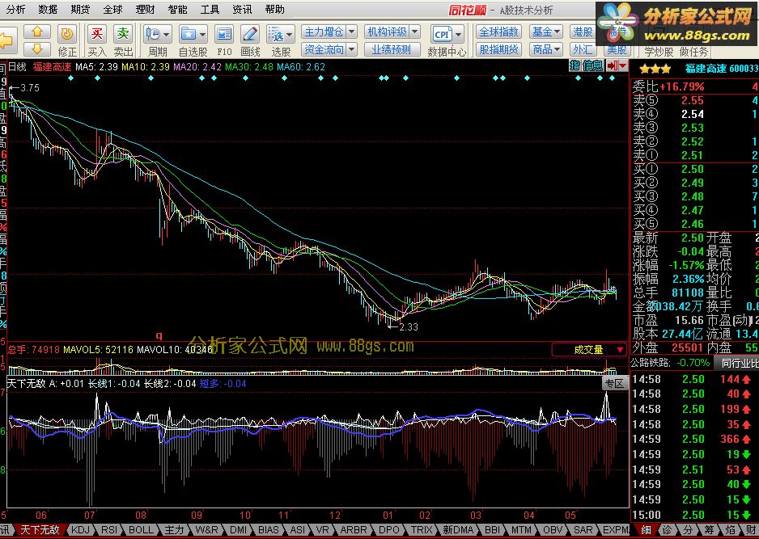759x539 pixels.
Task: Open the 智能 menu
Action: coord(178,9)
